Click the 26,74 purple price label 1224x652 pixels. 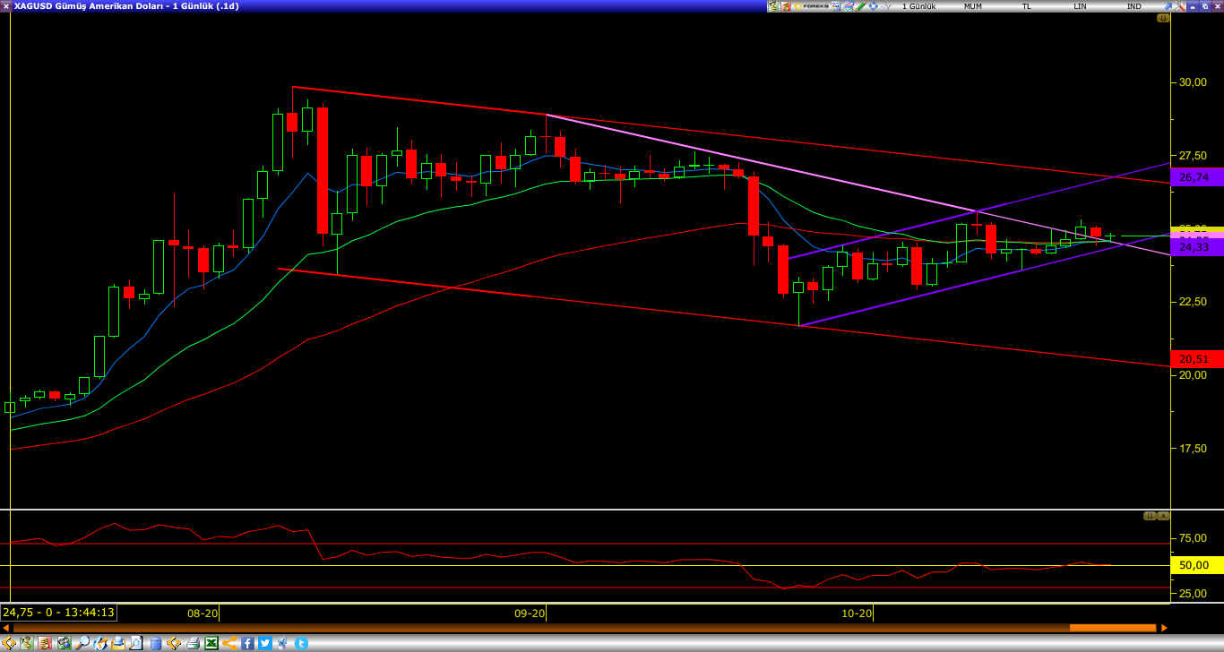pos(1197,177)
